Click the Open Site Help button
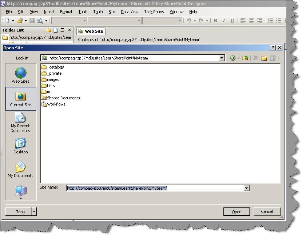 coord(273,48)
